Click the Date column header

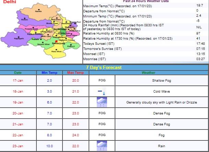pos(18,73)
